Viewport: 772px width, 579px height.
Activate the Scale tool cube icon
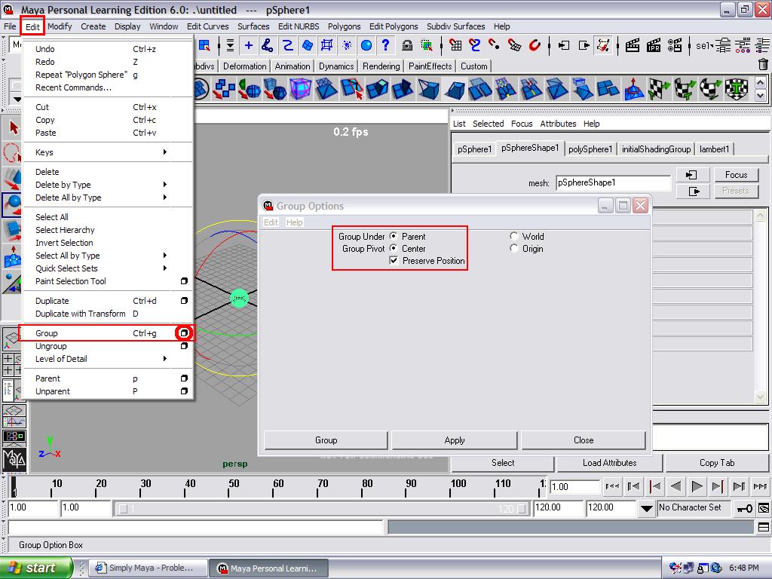(12, 231)
